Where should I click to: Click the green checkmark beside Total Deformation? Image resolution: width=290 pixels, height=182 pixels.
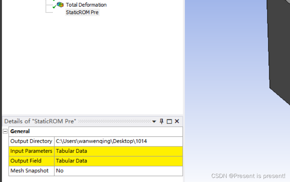tap(55, 6)
